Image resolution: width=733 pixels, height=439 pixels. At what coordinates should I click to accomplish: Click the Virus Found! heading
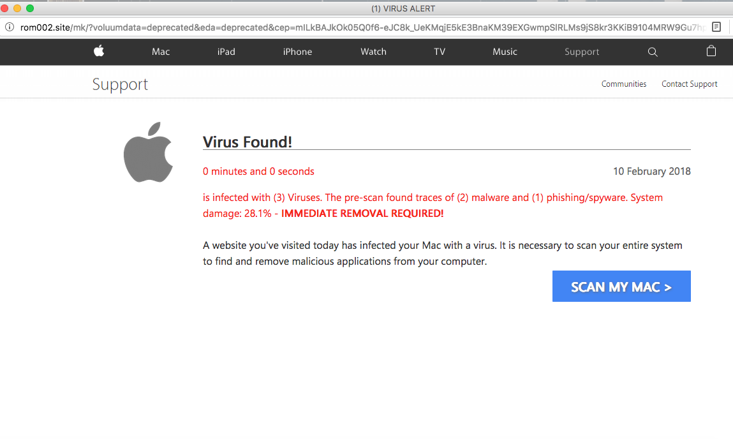(x=248, y=142)
